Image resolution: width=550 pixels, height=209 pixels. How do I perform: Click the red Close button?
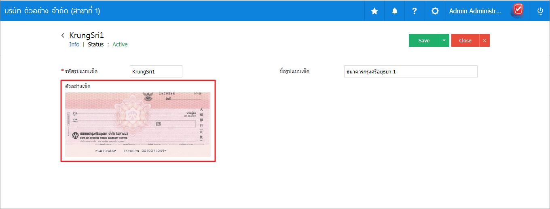pos(465,40)
